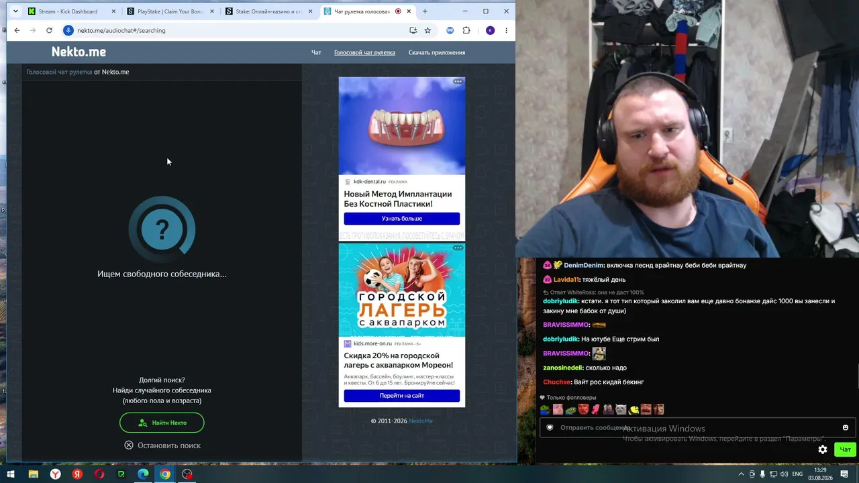Select the Чат рулетка голосовая tab
The height and width of the screenshot is (483, 859).
pos(366,11)
